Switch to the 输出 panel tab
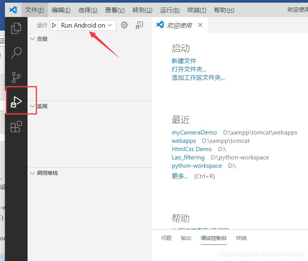The height and width of the screenshot is (261, 308). [186, 238]
